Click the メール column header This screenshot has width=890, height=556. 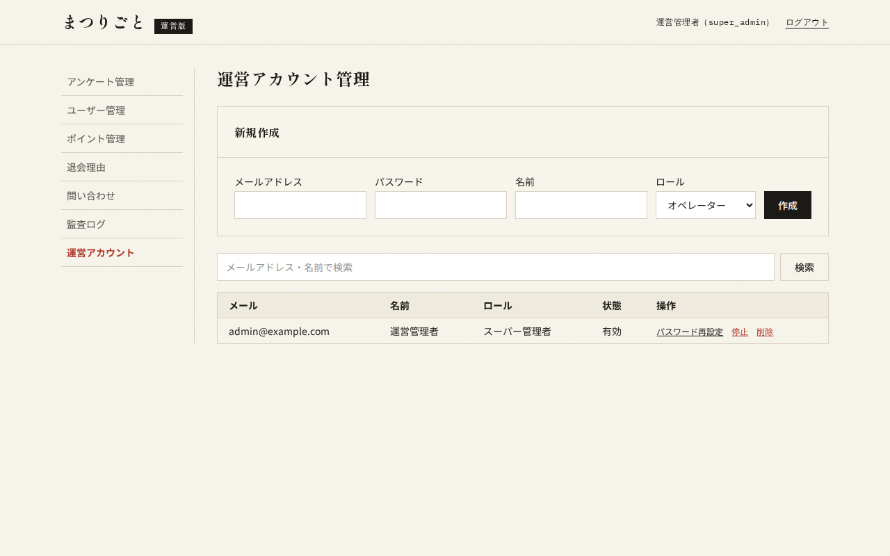pyautogui.click(x=298, y=305)
